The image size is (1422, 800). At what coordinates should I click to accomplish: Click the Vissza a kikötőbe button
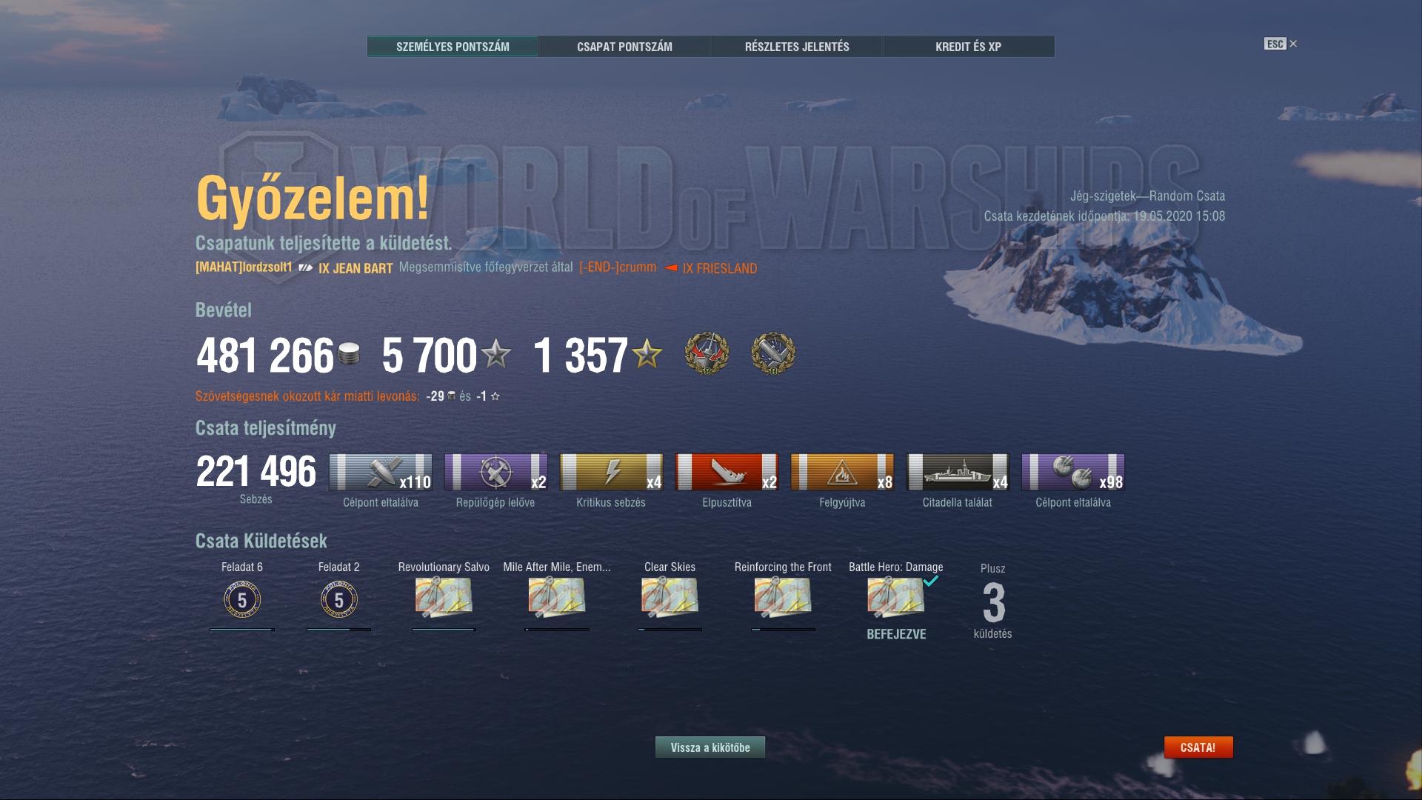tap(710, 747)
